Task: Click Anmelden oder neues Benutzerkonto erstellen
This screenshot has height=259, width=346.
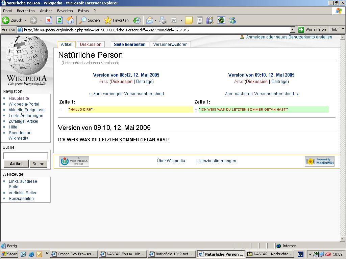Action: pos(289,37)
